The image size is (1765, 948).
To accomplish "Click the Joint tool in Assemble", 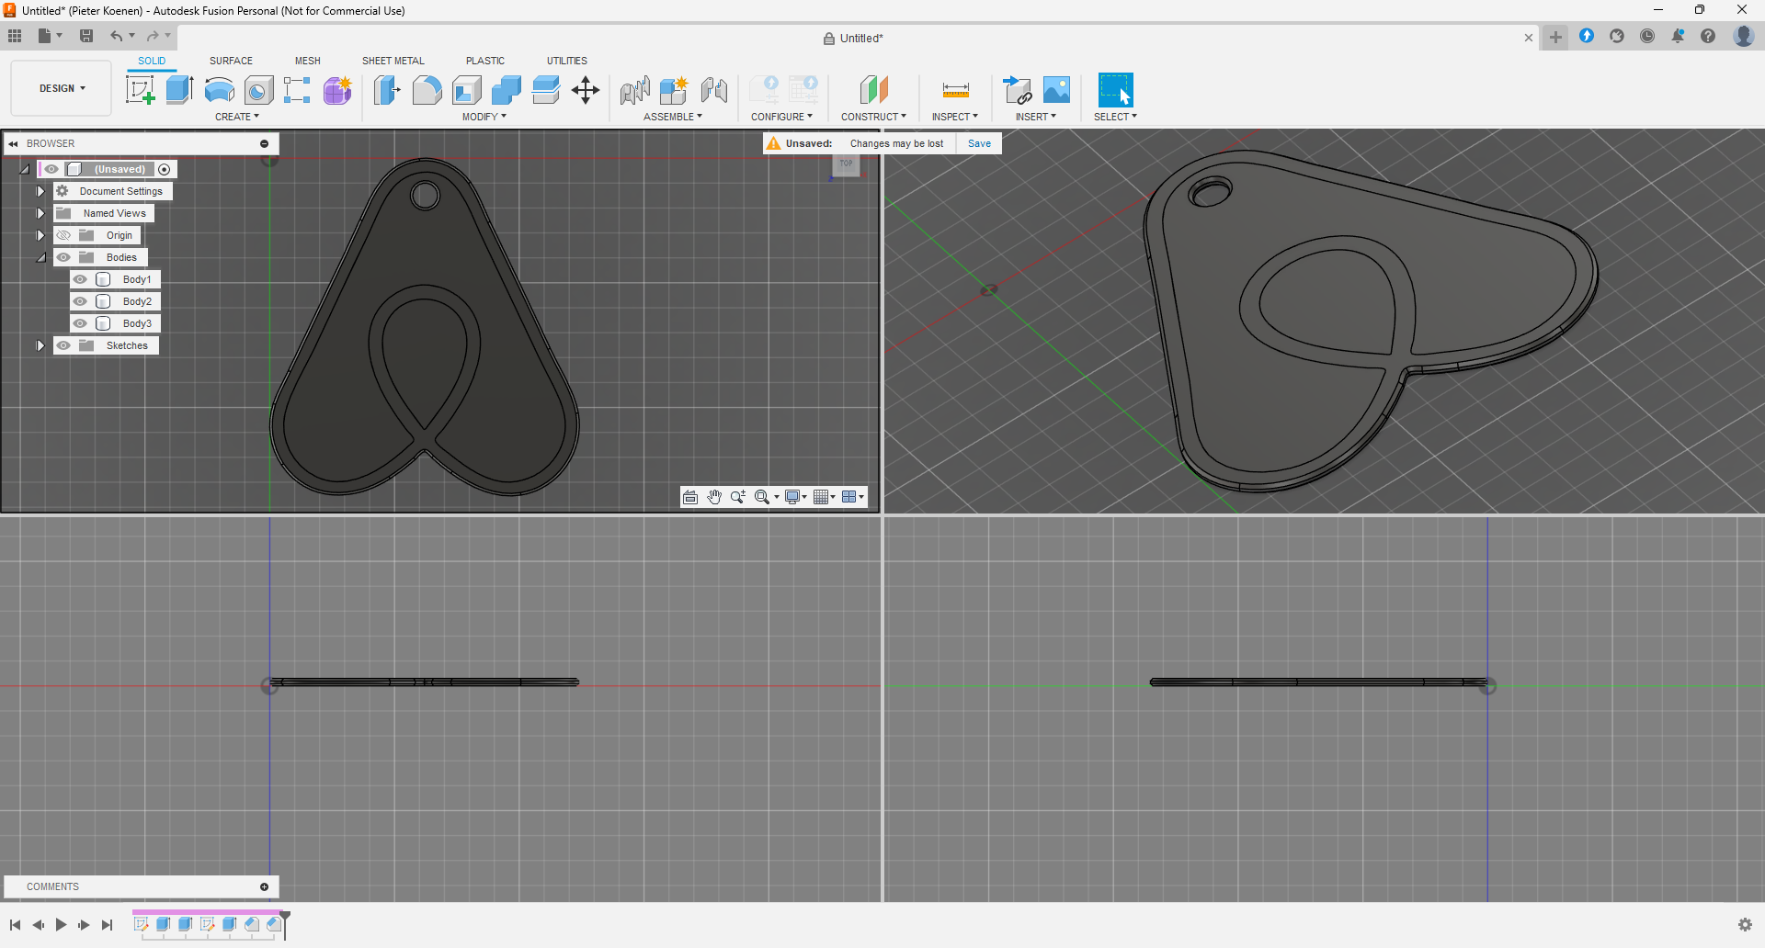I will coord(713,90).
